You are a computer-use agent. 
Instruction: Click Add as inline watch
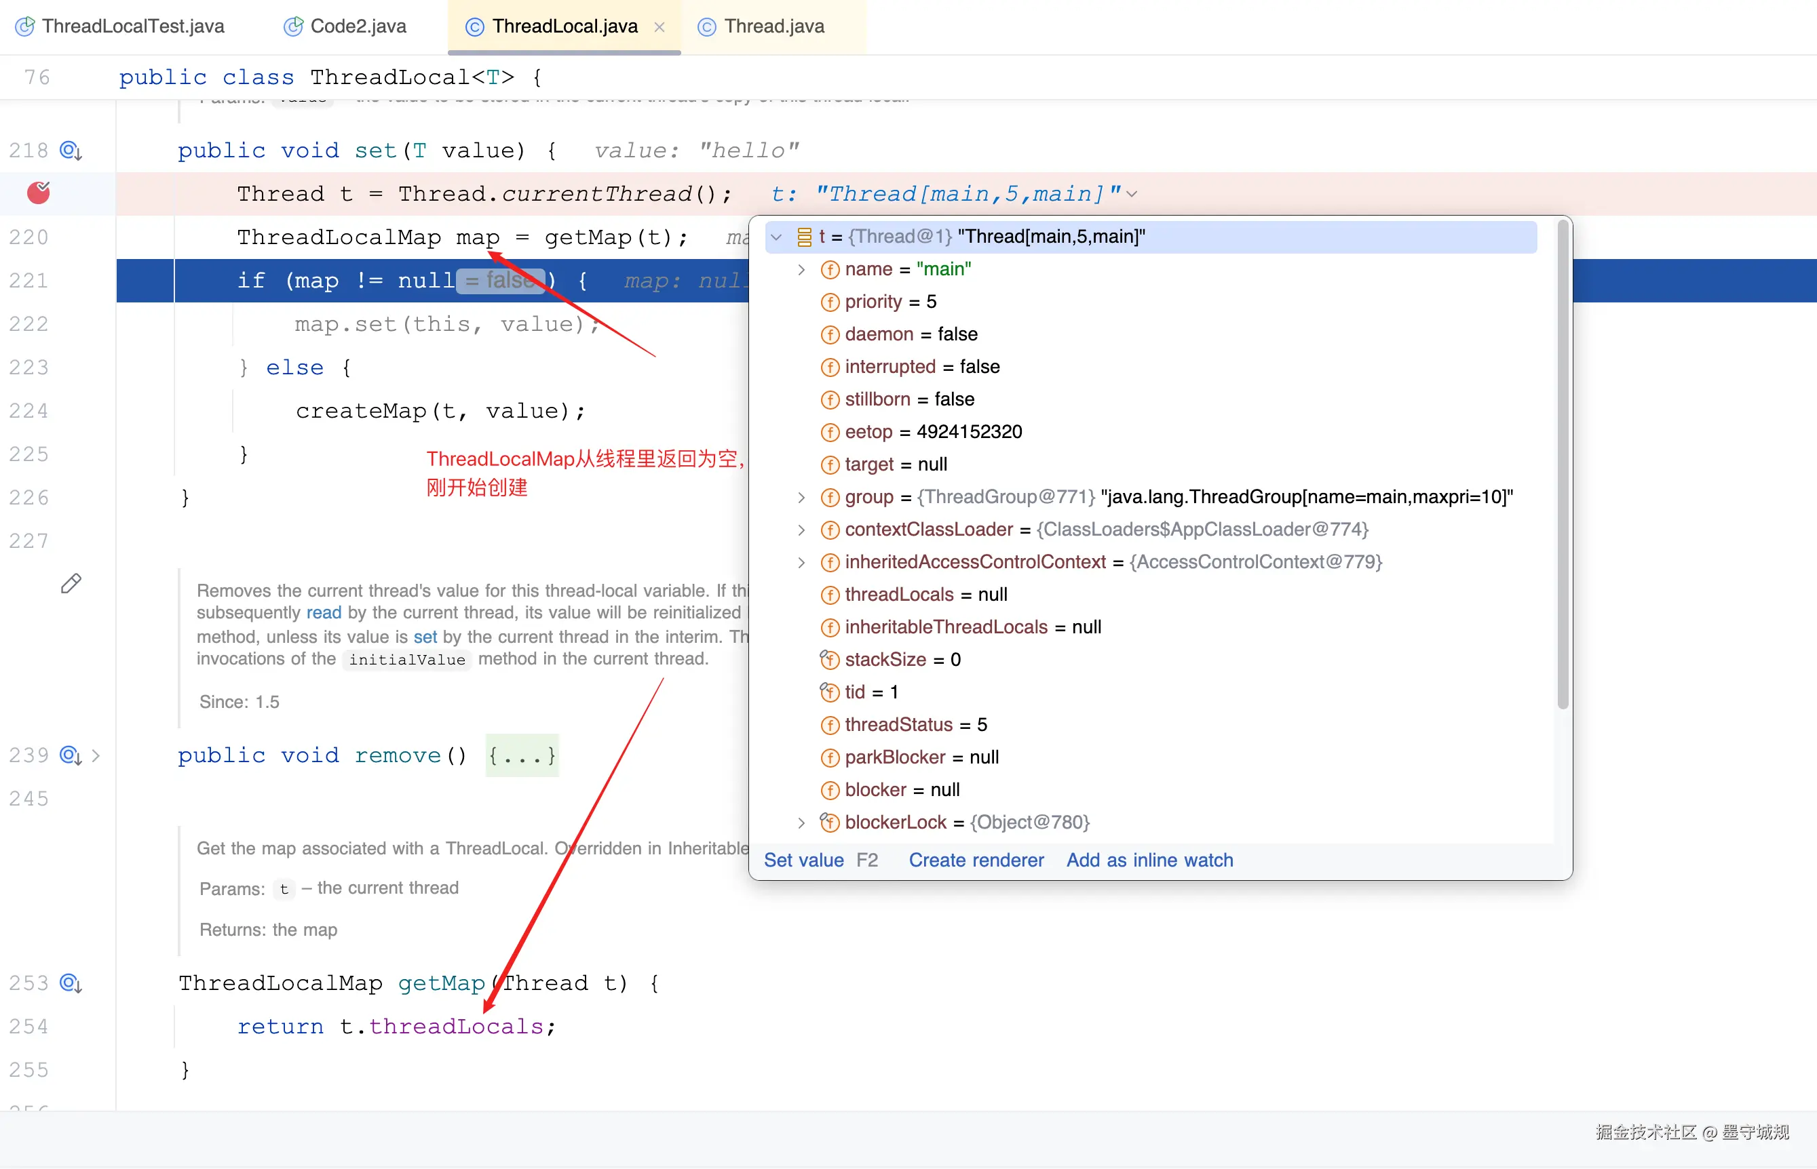tap(1149, 860)
